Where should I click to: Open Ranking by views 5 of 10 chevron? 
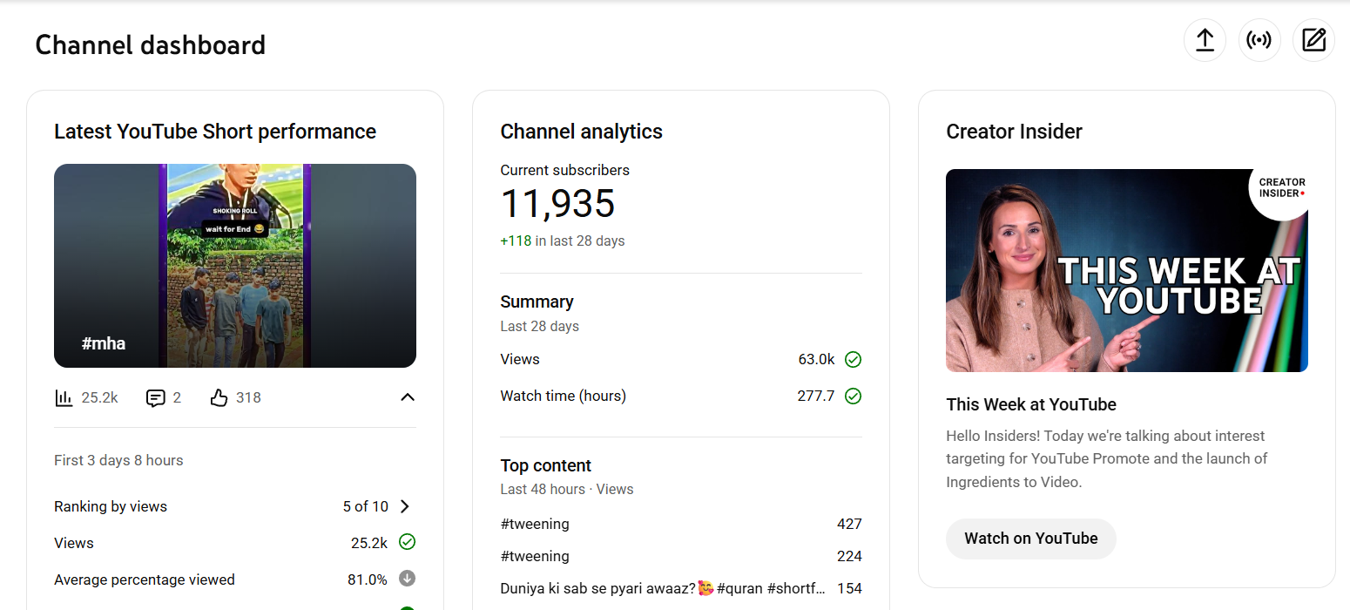[x=404, y=506]
